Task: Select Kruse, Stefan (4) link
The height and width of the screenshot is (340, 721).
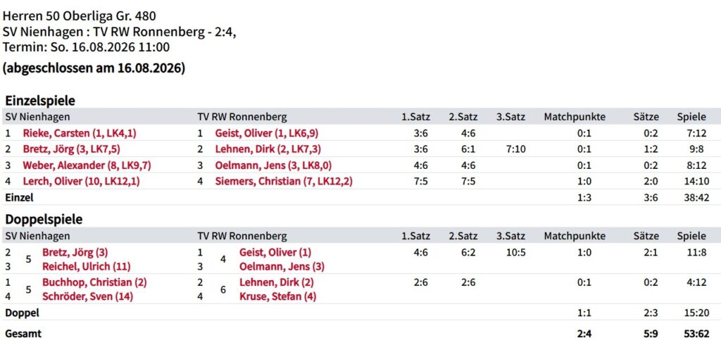Action: (x=277, y=297)
